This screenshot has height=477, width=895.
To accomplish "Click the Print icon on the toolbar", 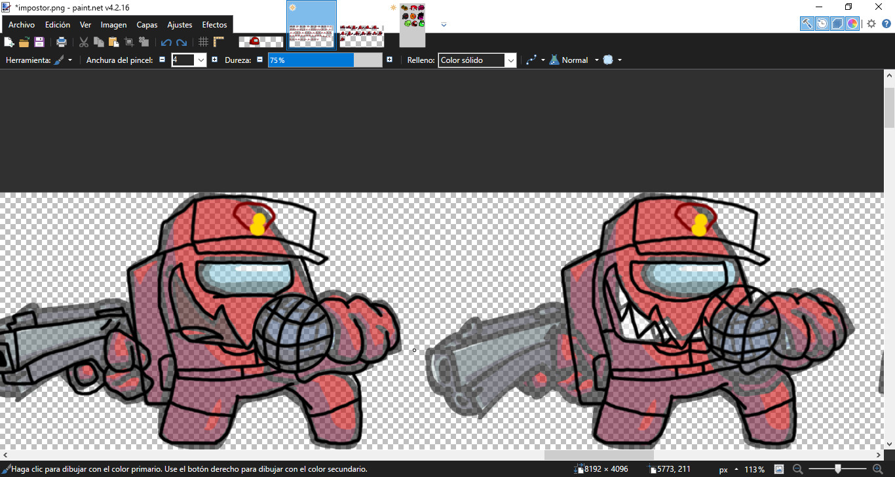I will [x=61, y=41].
